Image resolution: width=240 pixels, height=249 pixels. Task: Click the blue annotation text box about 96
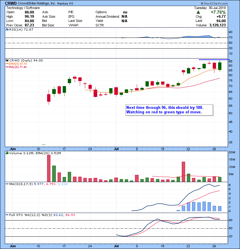(169, 110)
